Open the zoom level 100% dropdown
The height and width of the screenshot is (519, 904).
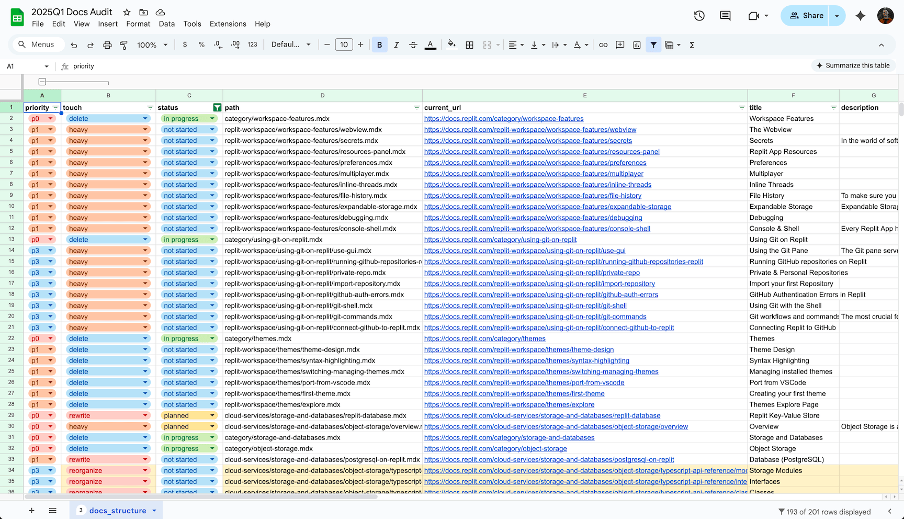pos(152,45)
